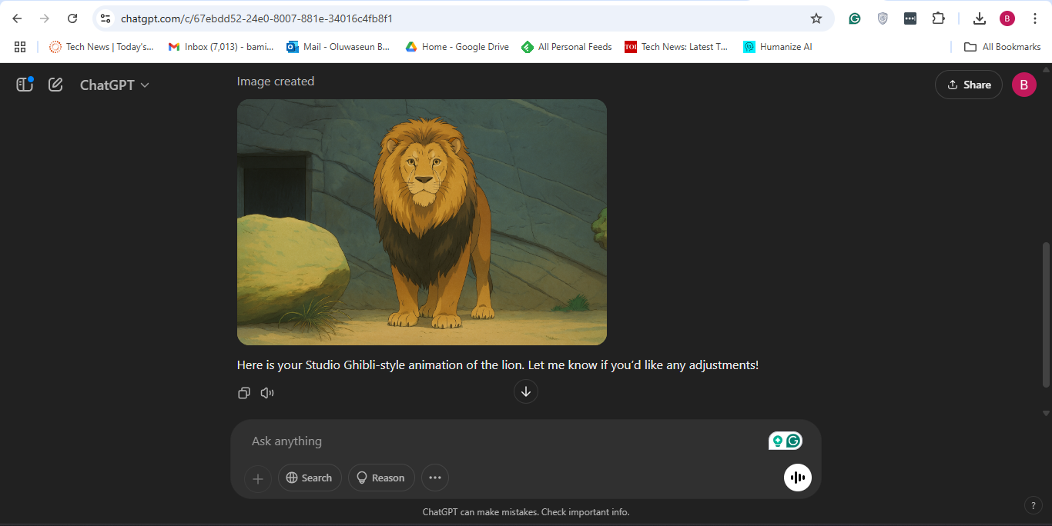
Task: Jump to bottom with down arrow button
Action: pos(526,391)
